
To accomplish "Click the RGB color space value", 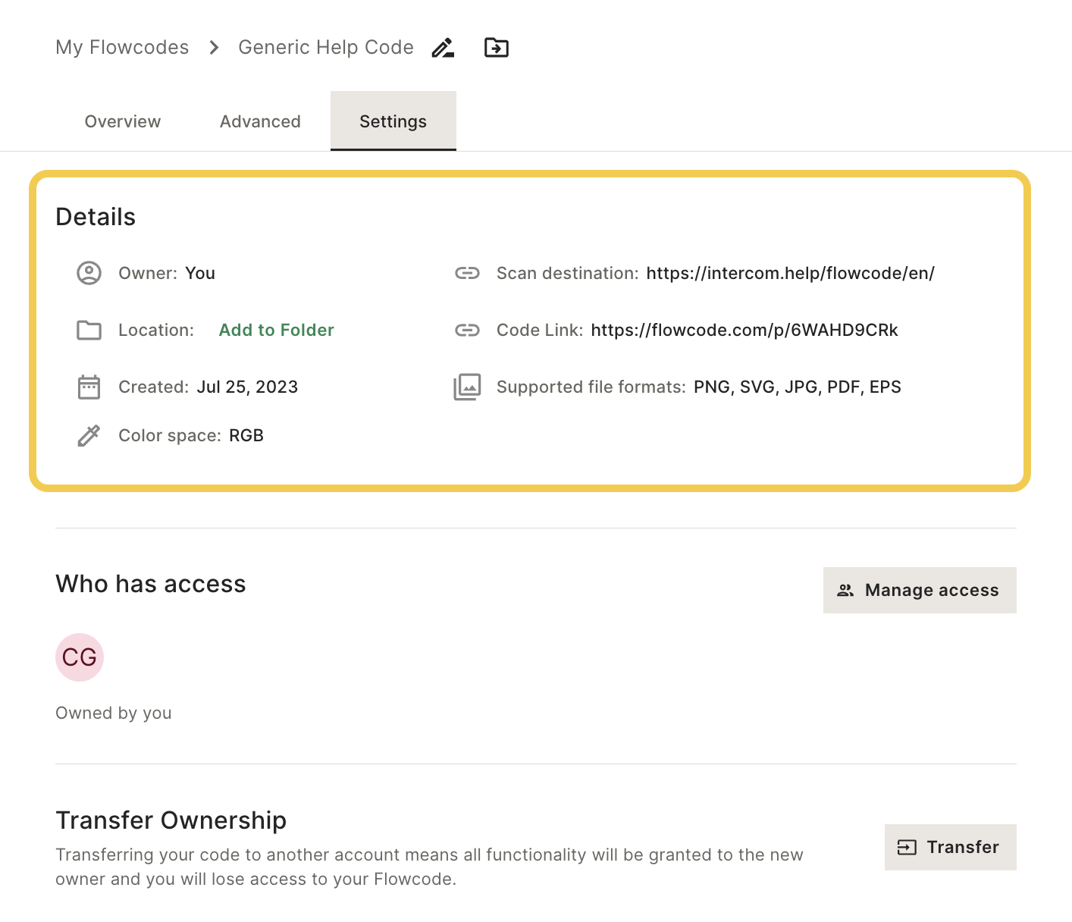I will pos(246,435).
